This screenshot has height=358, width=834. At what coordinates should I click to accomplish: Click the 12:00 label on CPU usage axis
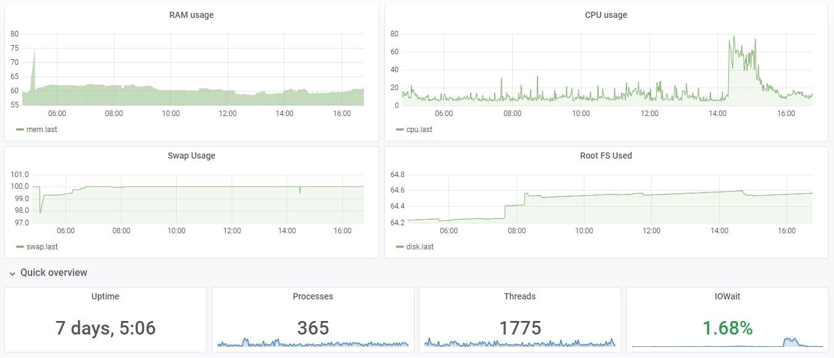click(x=649, y=114)
